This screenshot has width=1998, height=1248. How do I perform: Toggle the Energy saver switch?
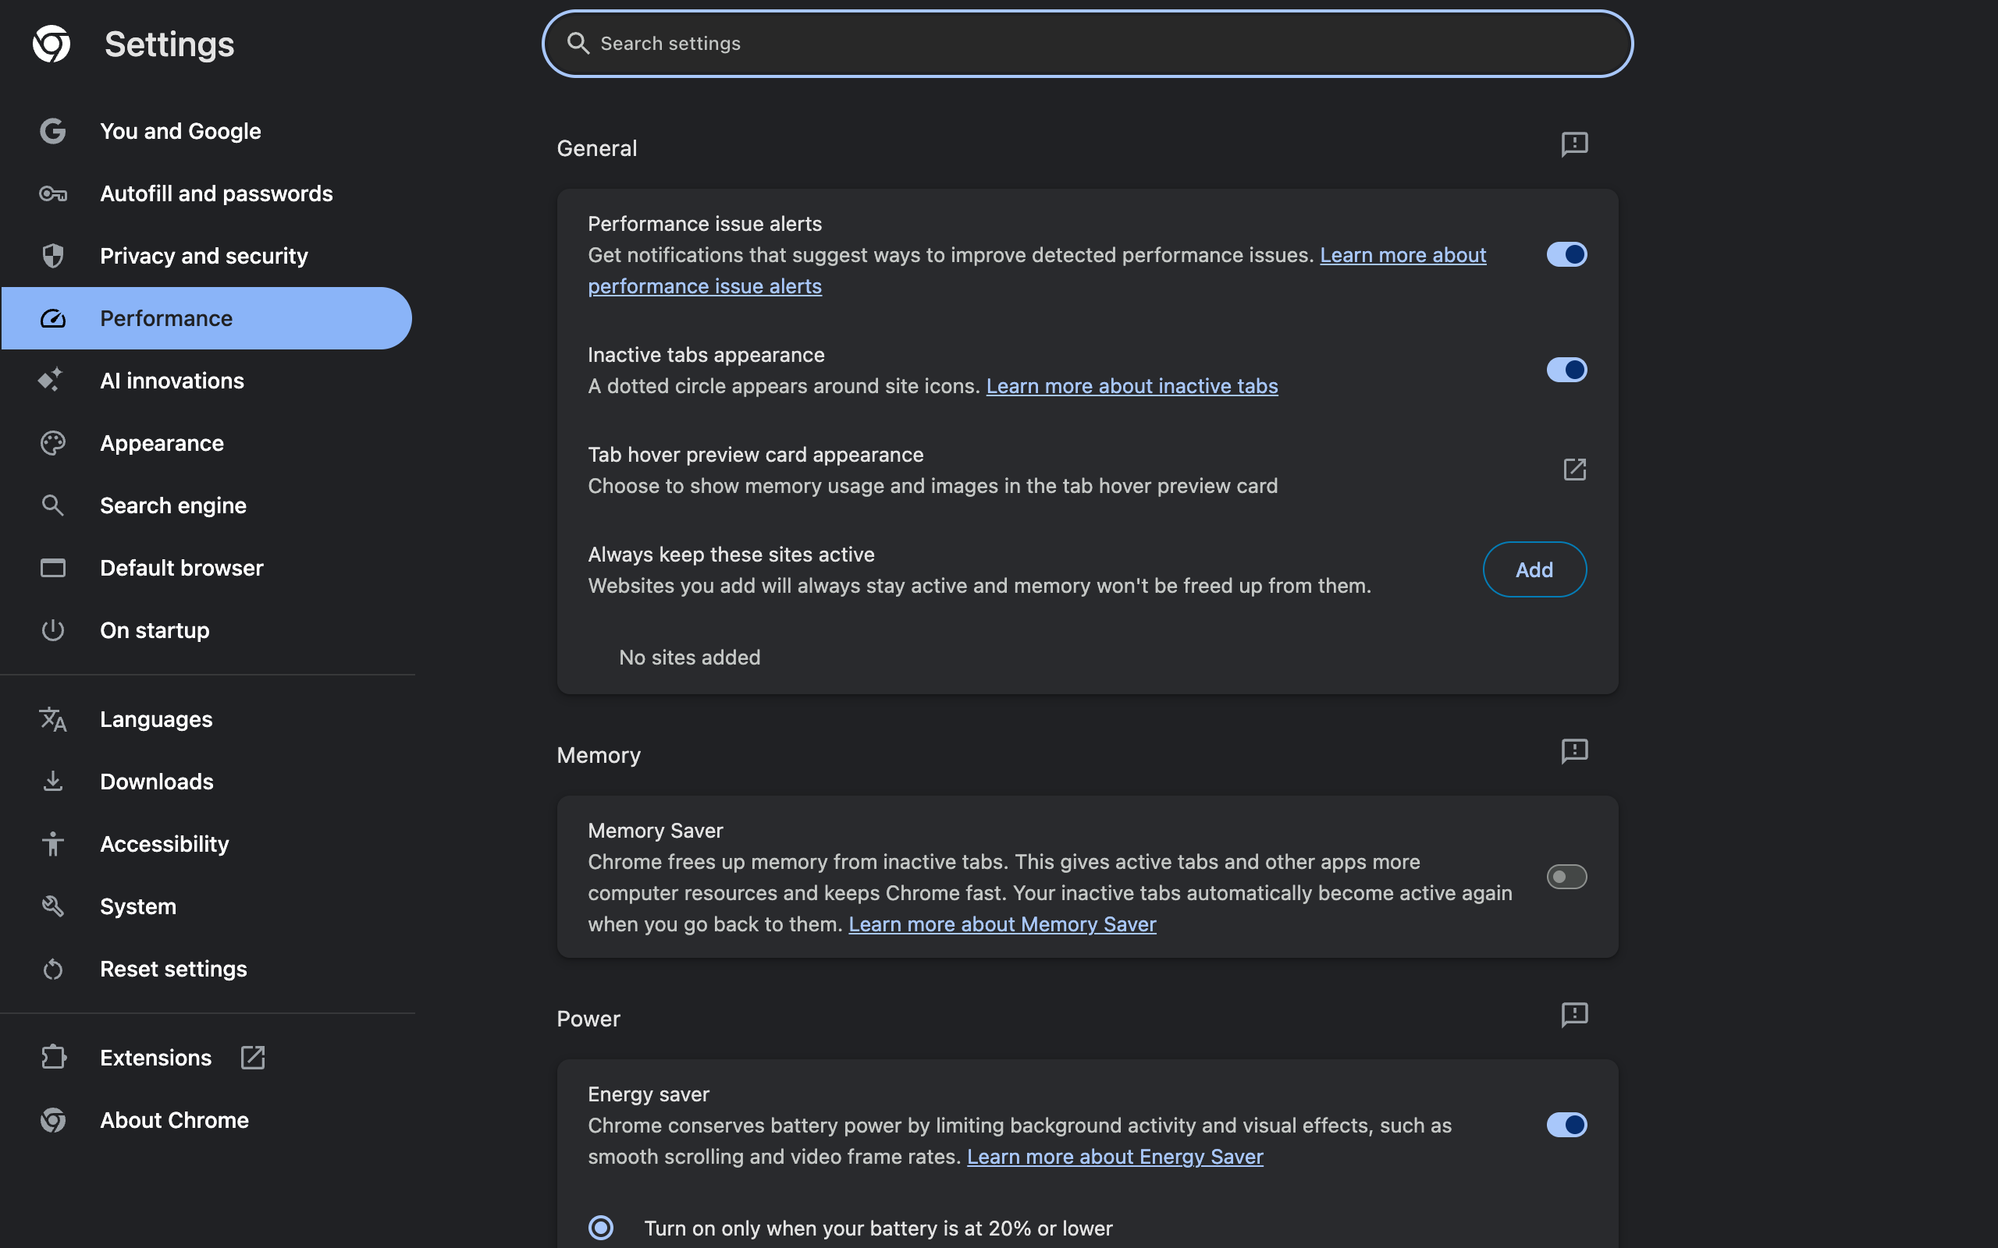click(1566, 1124)
